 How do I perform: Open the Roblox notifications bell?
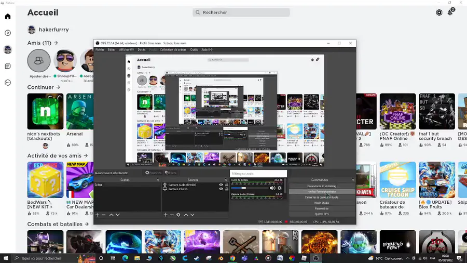pos(450,12)
